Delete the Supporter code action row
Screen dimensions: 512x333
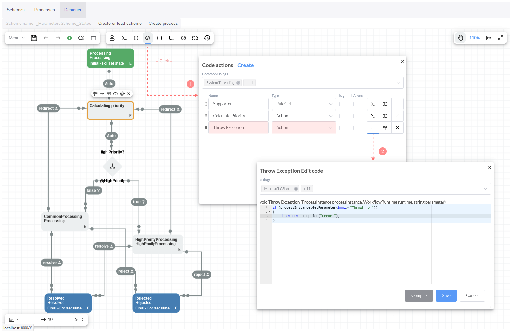pyautogui.click(x=397, y=104)
